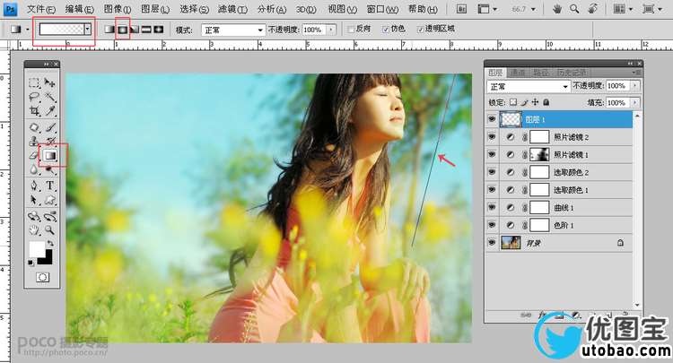Select the Rectangular Marquee tool
This screenshot has height=363, width=673.
[x=34, y=82]
